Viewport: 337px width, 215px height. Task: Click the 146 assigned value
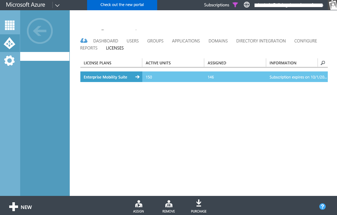click(211, 77)
